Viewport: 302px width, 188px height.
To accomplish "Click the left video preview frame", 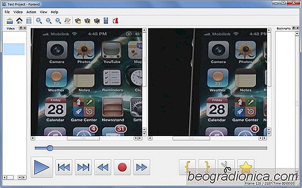I will point(86,82).
